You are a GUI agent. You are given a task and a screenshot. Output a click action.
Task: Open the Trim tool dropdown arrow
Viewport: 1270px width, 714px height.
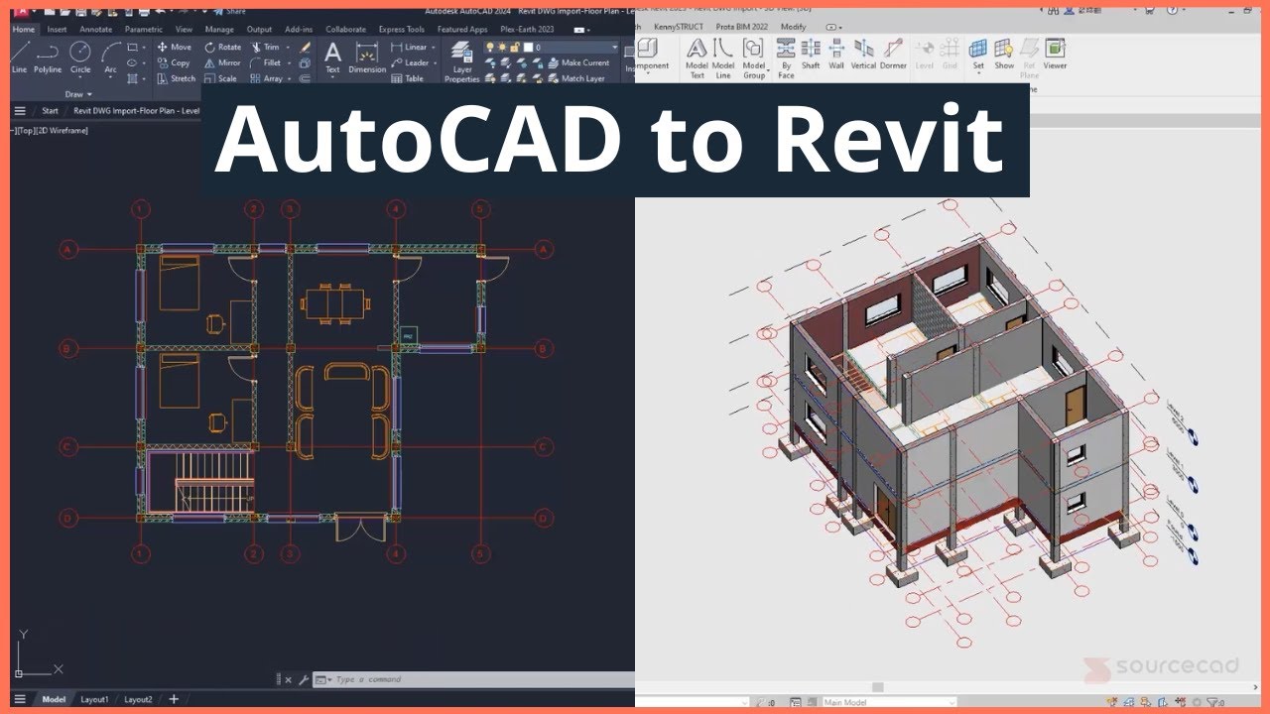click(x=288, y=47)
